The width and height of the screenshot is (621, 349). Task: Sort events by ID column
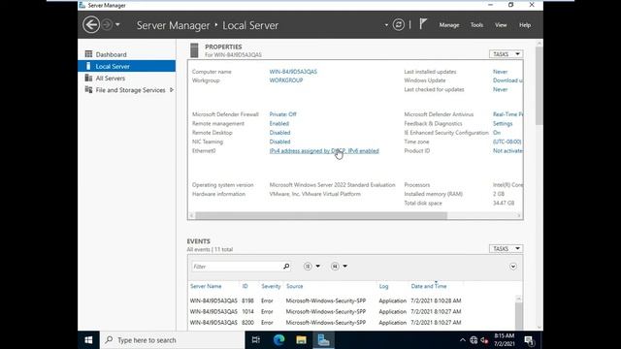click(x=245, y=286)
